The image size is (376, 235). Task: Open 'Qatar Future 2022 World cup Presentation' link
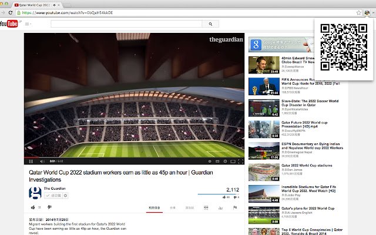pos(304,125)
